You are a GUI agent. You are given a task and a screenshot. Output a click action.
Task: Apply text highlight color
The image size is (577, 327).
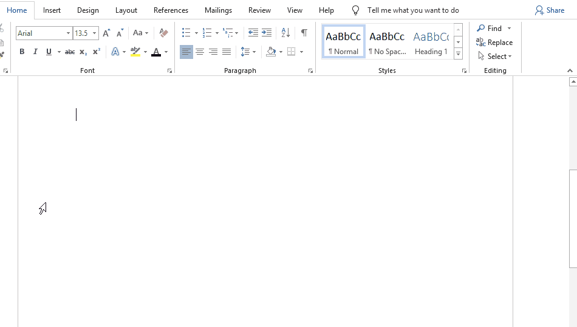coord(135,52)
